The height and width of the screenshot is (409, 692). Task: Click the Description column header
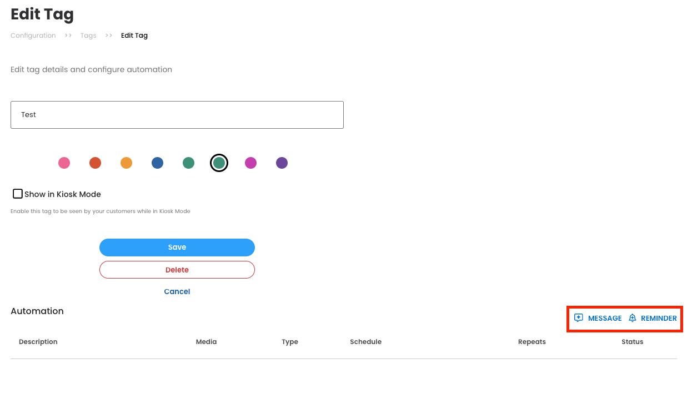pyautogui.click(x=38, y=342)
